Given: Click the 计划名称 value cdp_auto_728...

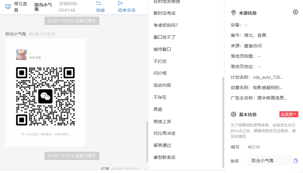Looking at the screenshot, I should tap(268, 77).
